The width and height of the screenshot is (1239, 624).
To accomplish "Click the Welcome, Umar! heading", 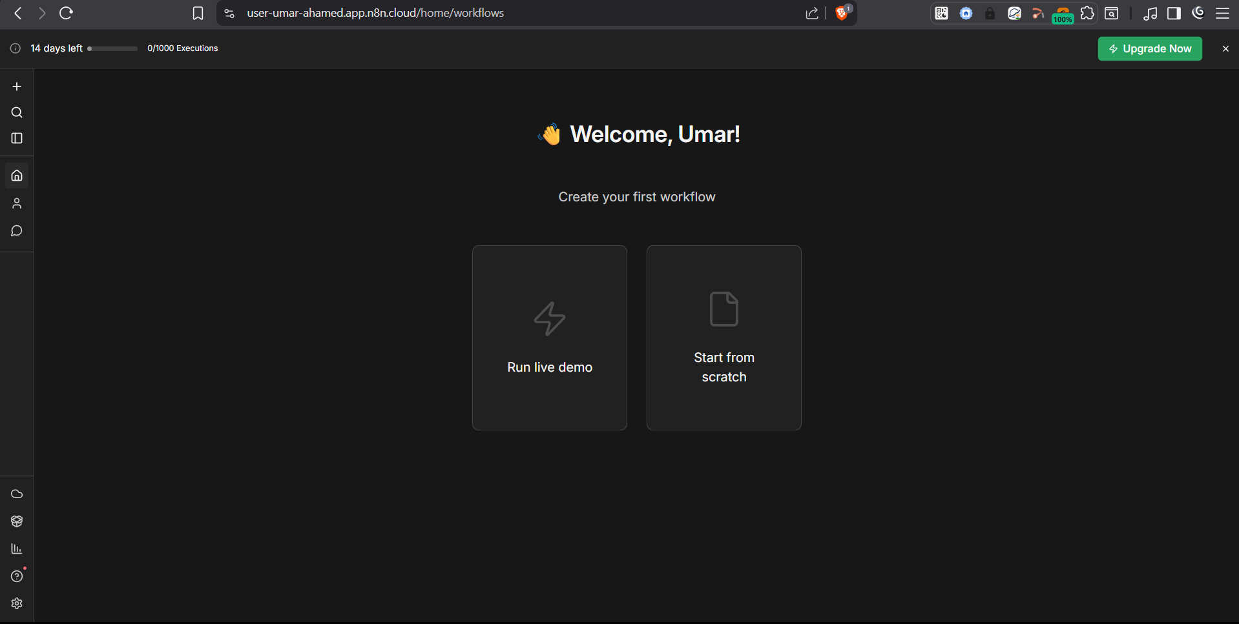I will coord(655,134).
